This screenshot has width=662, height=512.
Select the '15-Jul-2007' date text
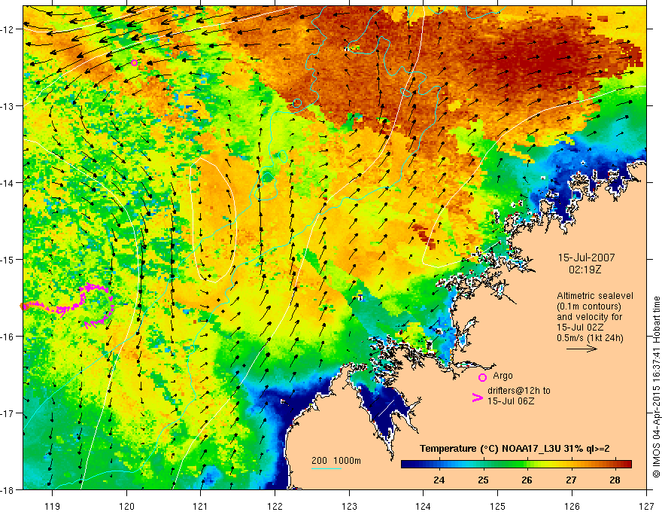pyautogui.click(x=587, y=258)
